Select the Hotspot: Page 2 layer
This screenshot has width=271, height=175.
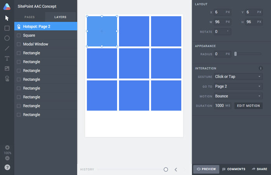(46, 26)
